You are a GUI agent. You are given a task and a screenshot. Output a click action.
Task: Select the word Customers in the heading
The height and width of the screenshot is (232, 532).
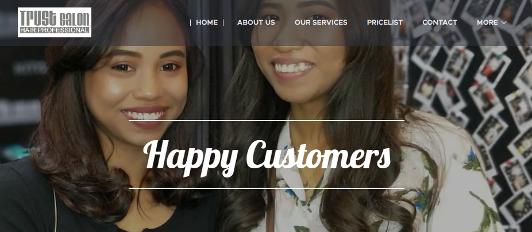(319, 154)
